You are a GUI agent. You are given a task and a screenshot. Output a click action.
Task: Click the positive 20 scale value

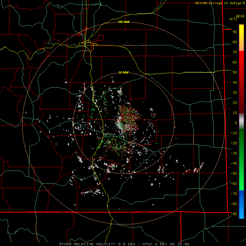(235, 103)
